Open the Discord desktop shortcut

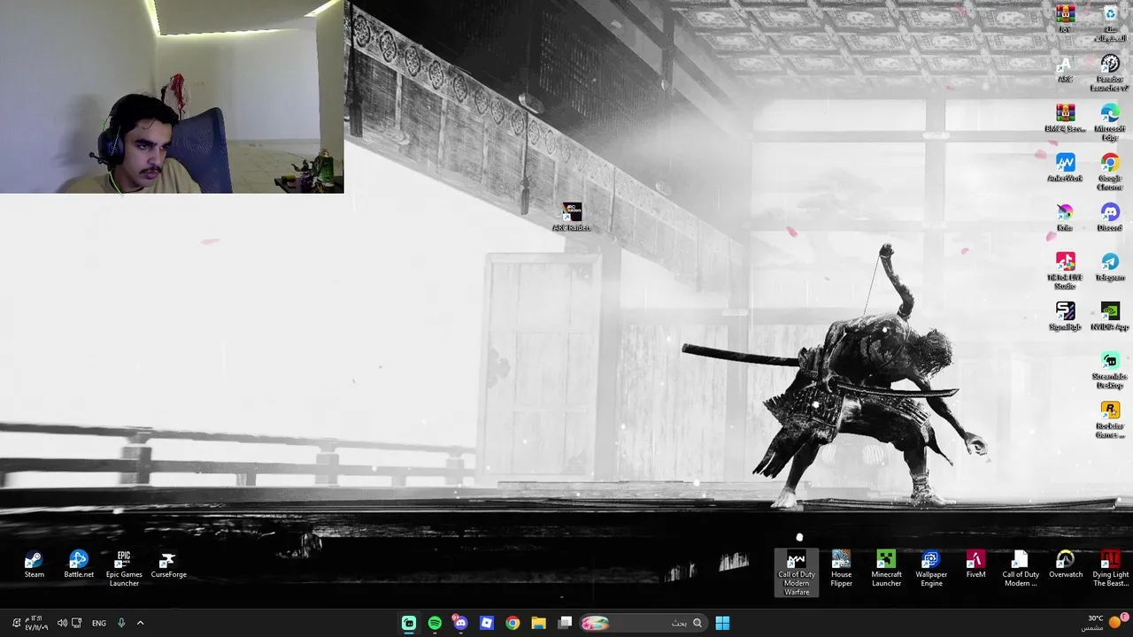pos(1110,217)
